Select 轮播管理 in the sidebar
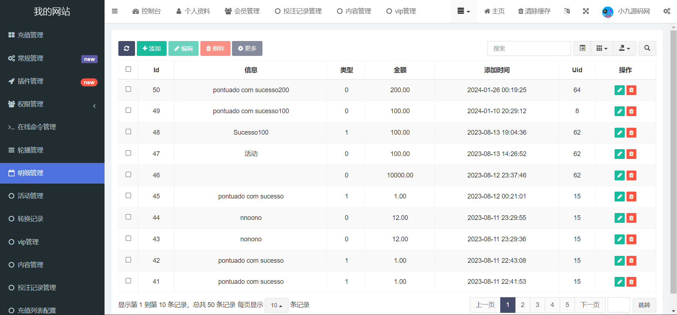The width and height of the screenshot is (677, 315). point(52,150)
